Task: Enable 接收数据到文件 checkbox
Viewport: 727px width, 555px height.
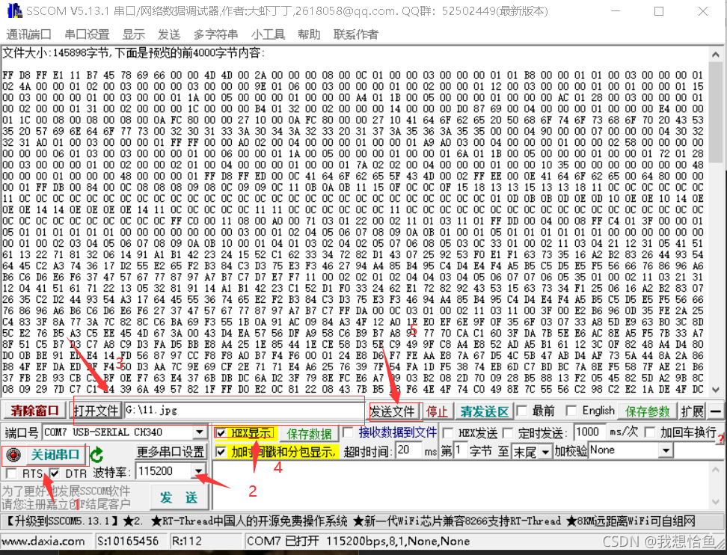Action: pyautogui.click(x=348, y=432)
